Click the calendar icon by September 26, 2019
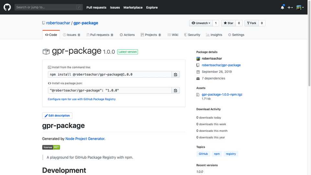This screenshot has height=175, width=311. click(x=198, y=72)
